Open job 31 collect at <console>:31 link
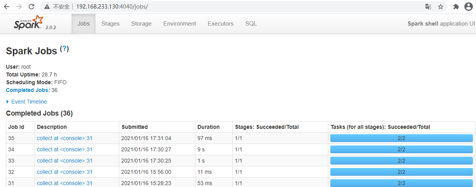 click(x=65, y=183)
